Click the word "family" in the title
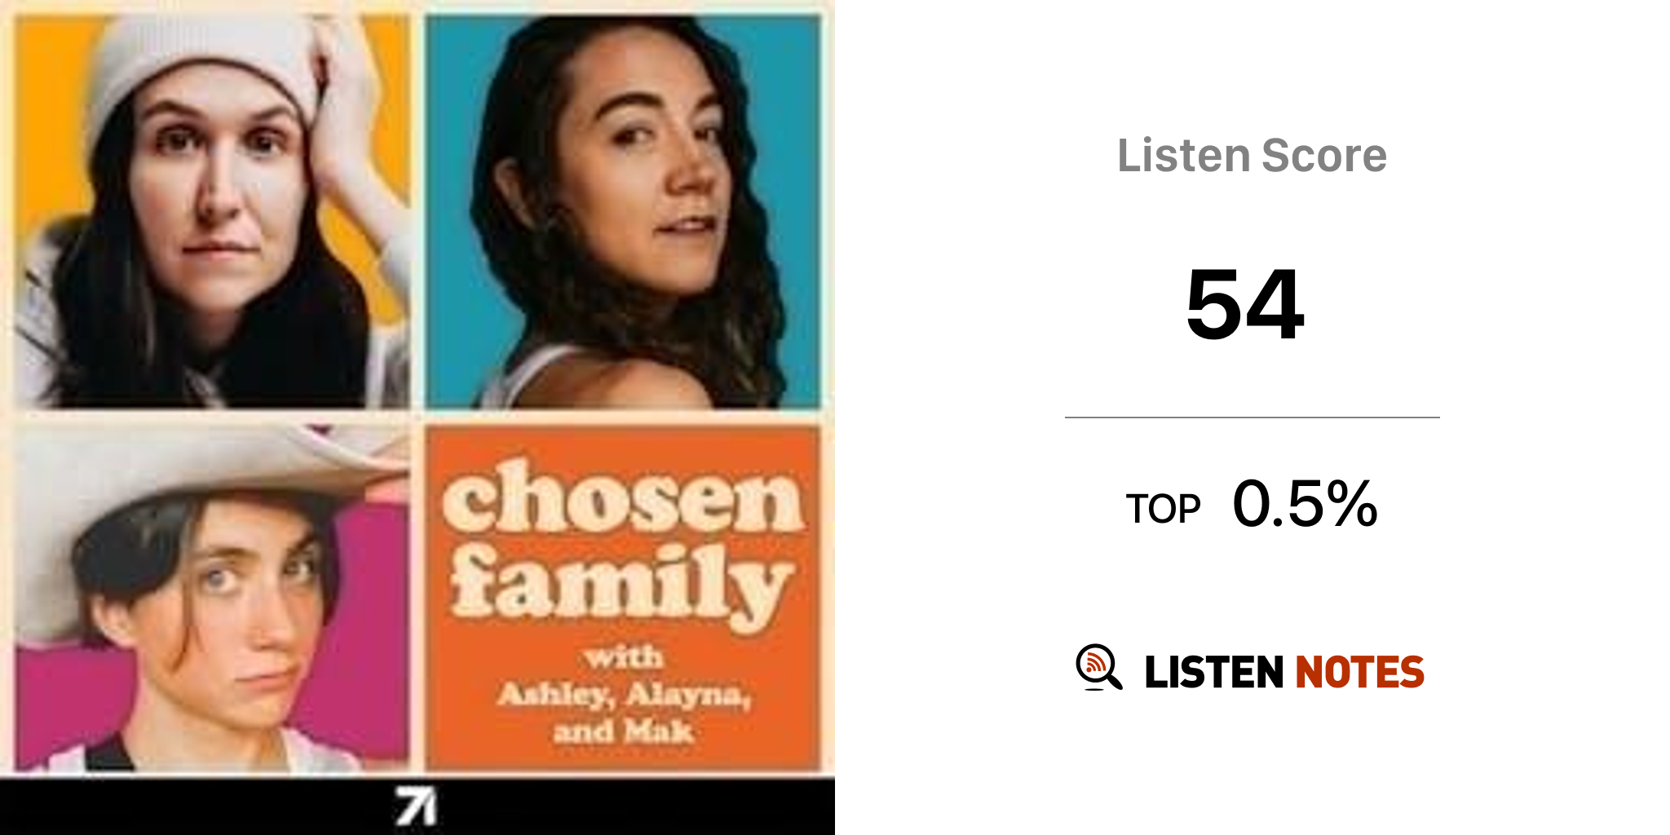 tap(620, 581)
